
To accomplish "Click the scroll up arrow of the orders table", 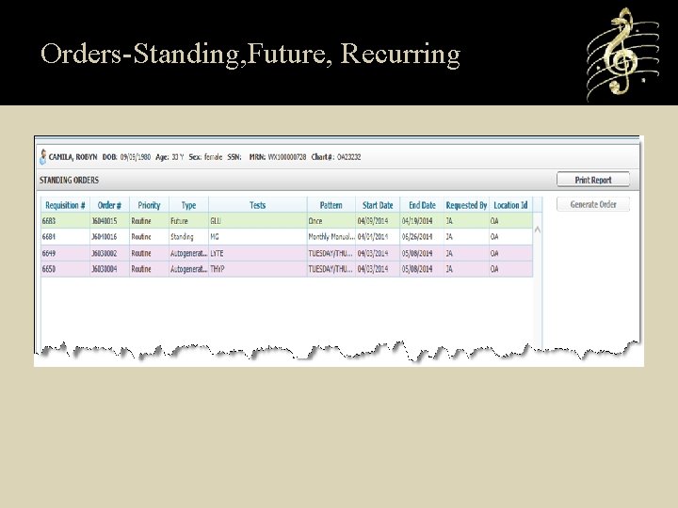I will tap(538, 230).
